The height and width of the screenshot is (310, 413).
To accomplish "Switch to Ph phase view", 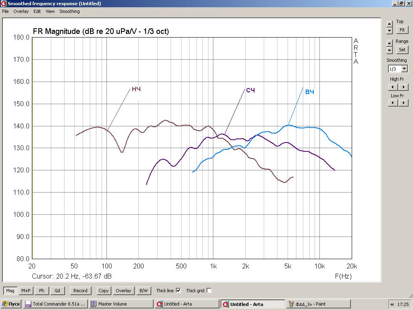I will (42, 291).
